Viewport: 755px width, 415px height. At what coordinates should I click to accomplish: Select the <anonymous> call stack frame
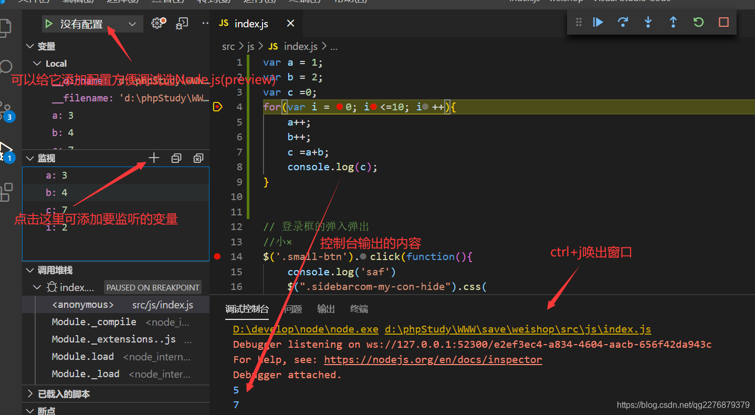(116, 305)
